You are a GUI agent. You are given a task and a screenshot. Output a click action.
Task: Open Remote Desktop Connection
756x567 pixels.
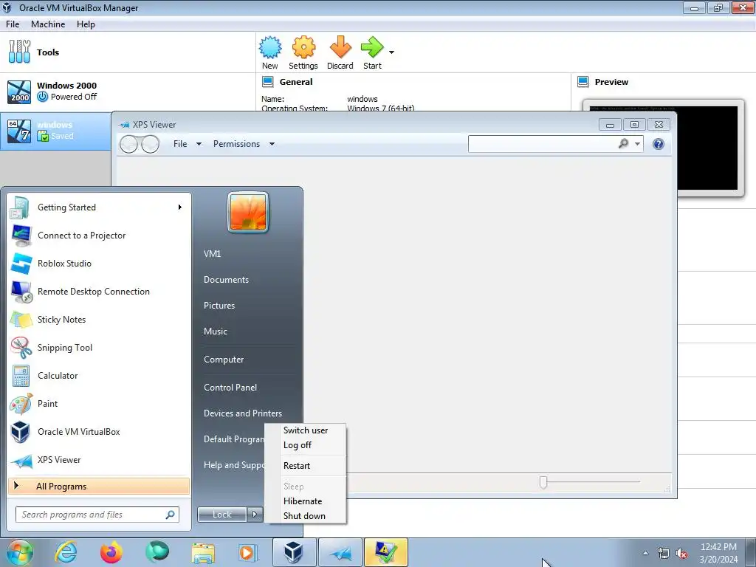tap(99, 291)
